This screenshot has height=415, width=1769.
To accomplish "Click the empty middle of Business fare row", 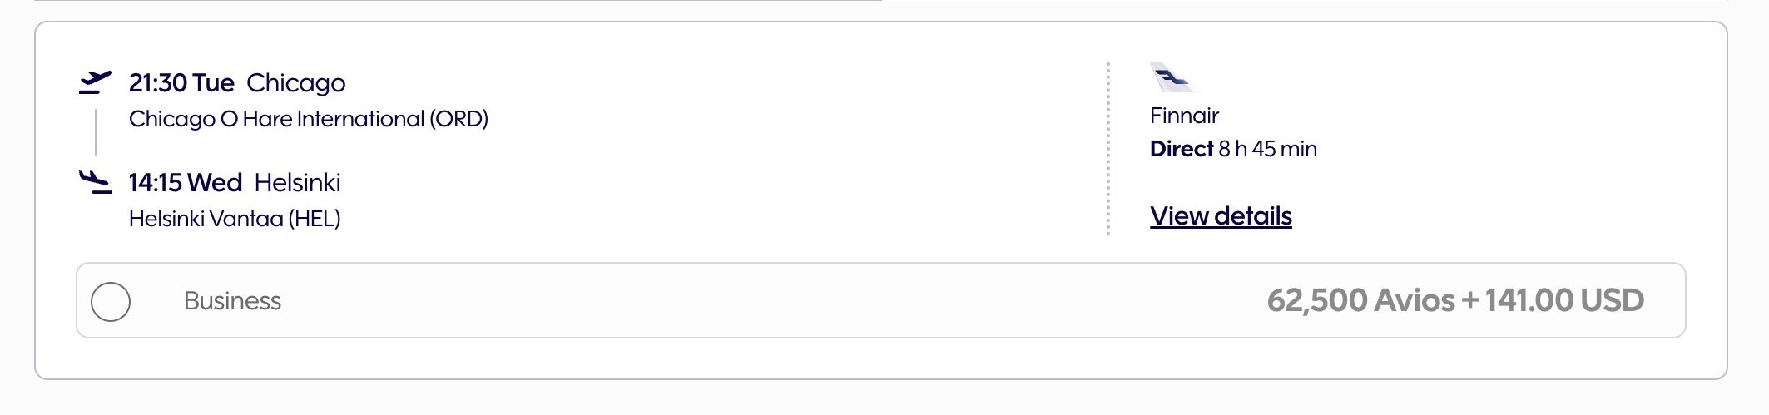I will (749, 301).
